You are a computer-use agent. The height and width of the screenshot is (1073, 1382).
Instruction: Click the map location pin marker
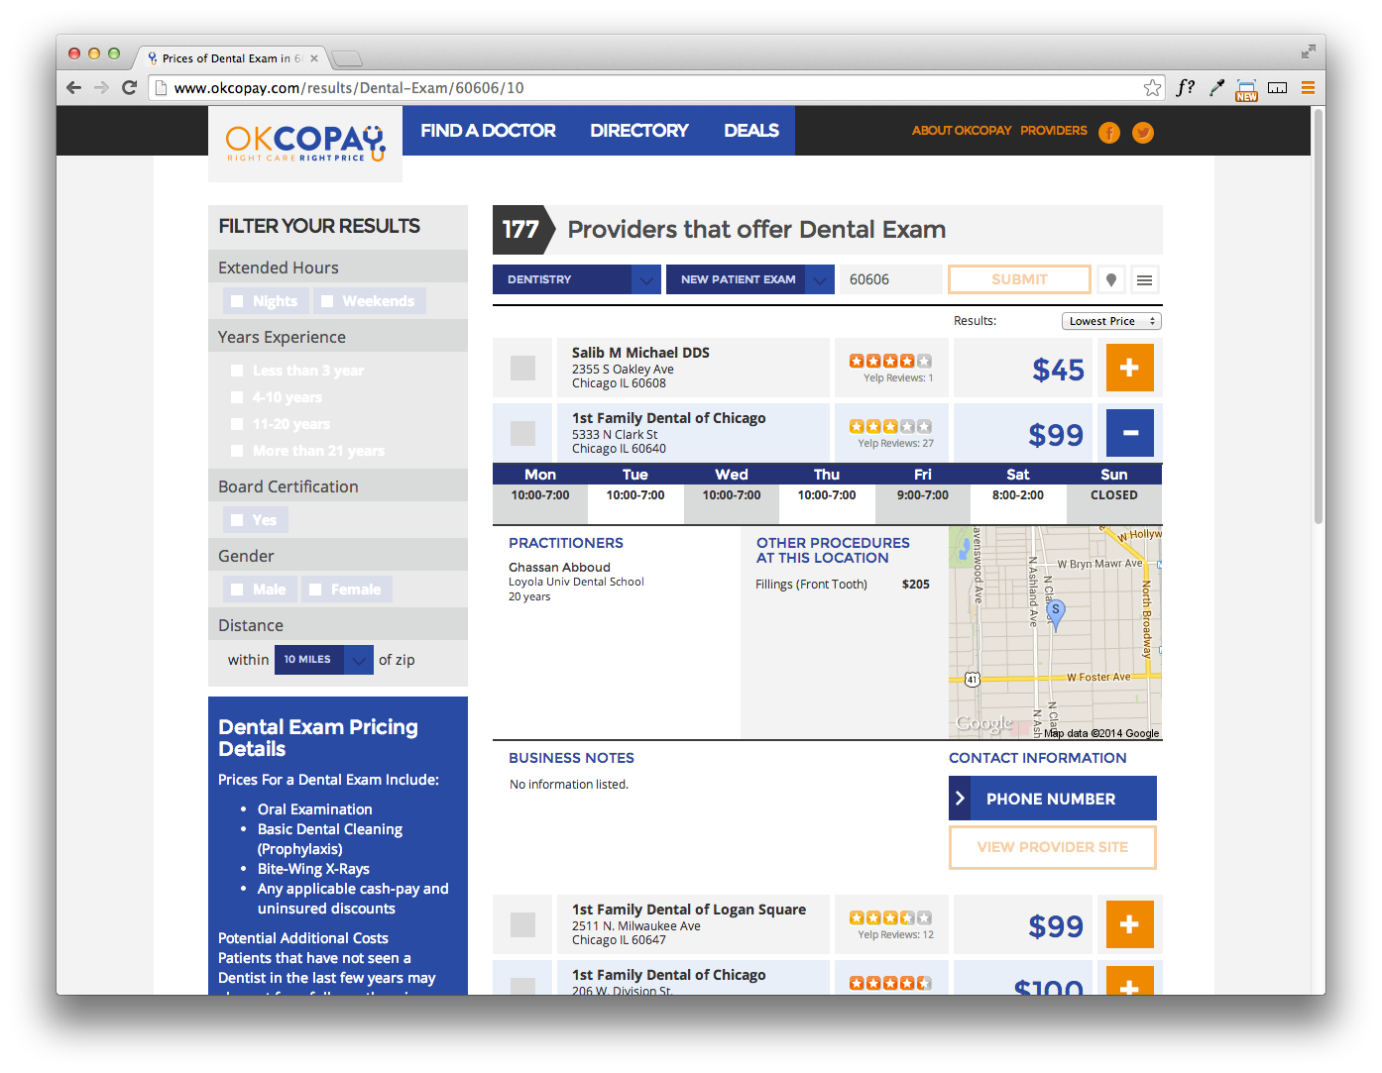1056,614
